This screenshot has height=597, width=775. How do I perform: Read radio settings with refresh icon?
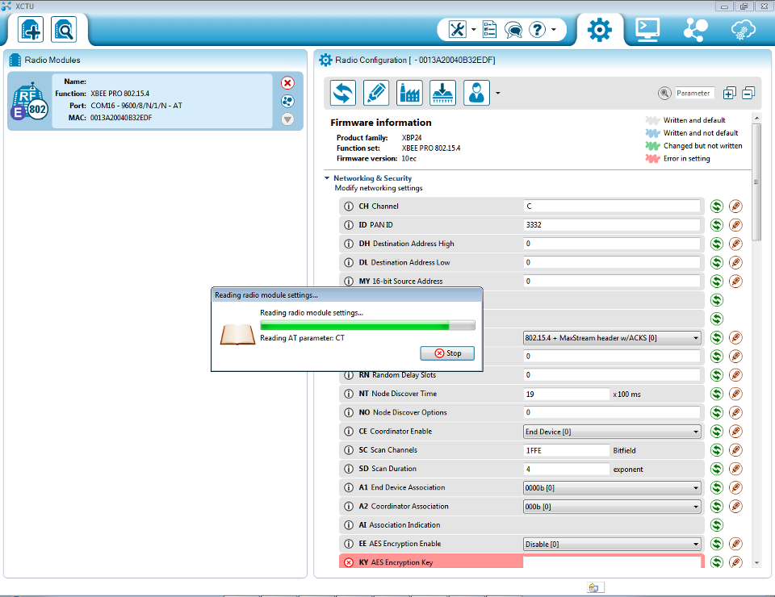[x=343, y=92]
